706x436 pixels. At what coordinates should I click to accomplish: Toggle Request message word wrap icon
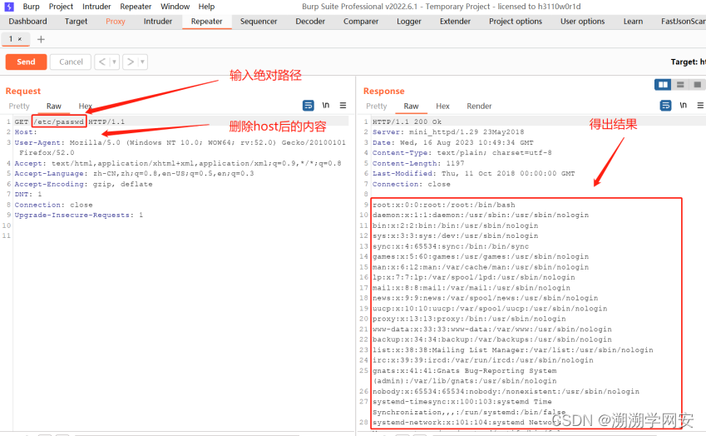click(308, 106)
